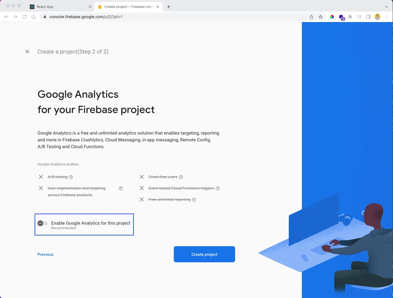Screen dimensions: 393x298
Task: Reload the current page
Action: point(24,17)
